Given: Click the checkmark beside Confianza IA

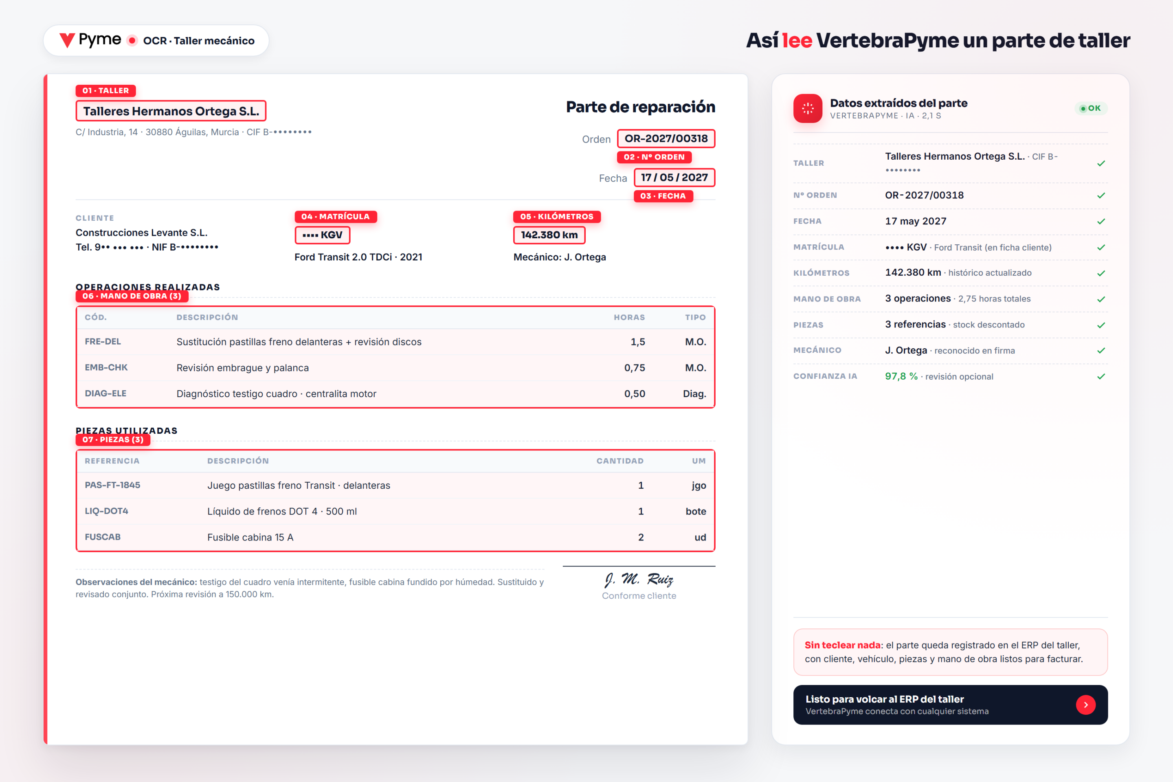Looking at the screenshot, I should (1101, 376).
